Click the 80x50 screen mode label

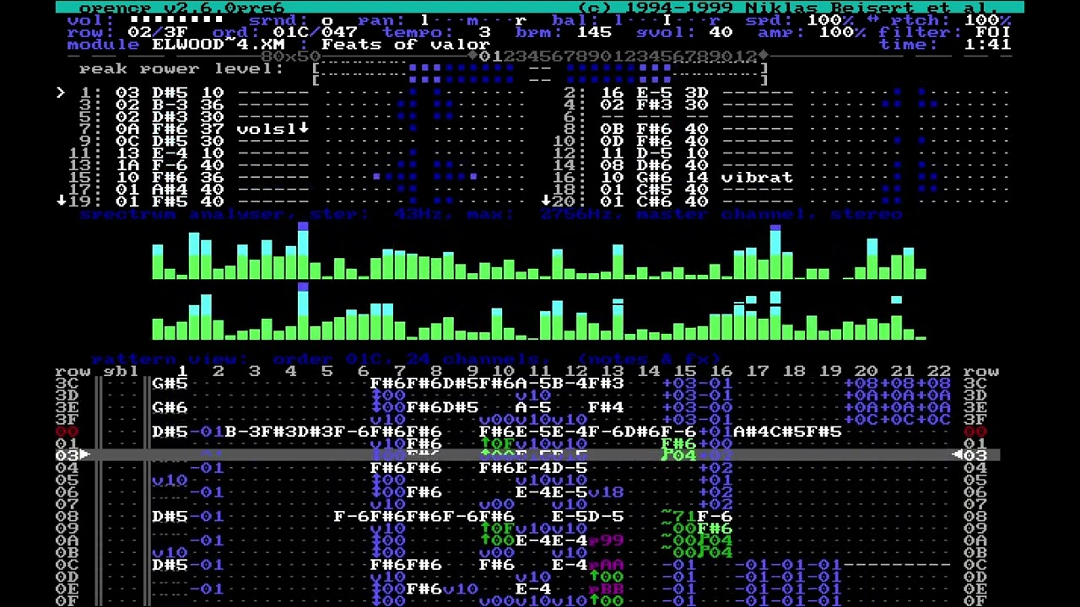tap(291, 56)
